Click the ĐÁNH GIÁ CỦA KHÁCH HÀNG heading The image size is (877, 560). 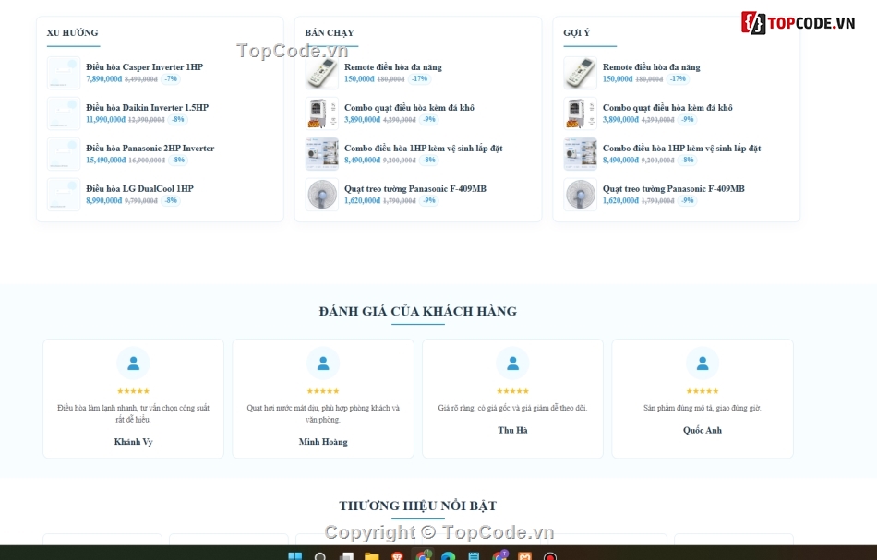(418, 311)
